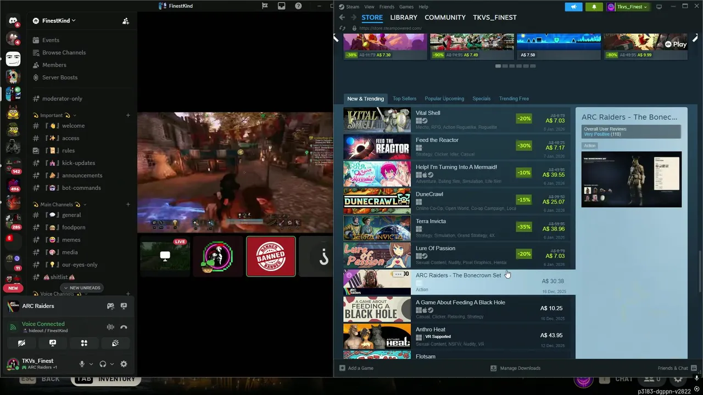
Task: Select the BANNED avatar participant tile
Action: pyautogui.click(x=271, y=256)
